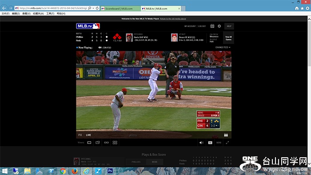Click the page vertical scrollbar
This screenshot has width=311, height=175.
[309, 91]
